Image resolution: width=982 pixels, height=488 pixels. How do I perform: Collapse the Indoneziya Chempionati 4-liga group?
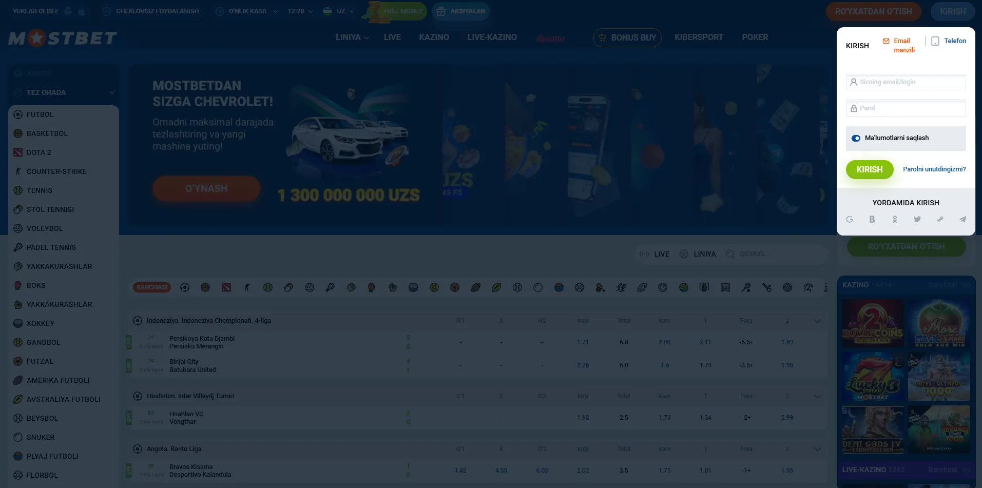(x=818, y=321)
